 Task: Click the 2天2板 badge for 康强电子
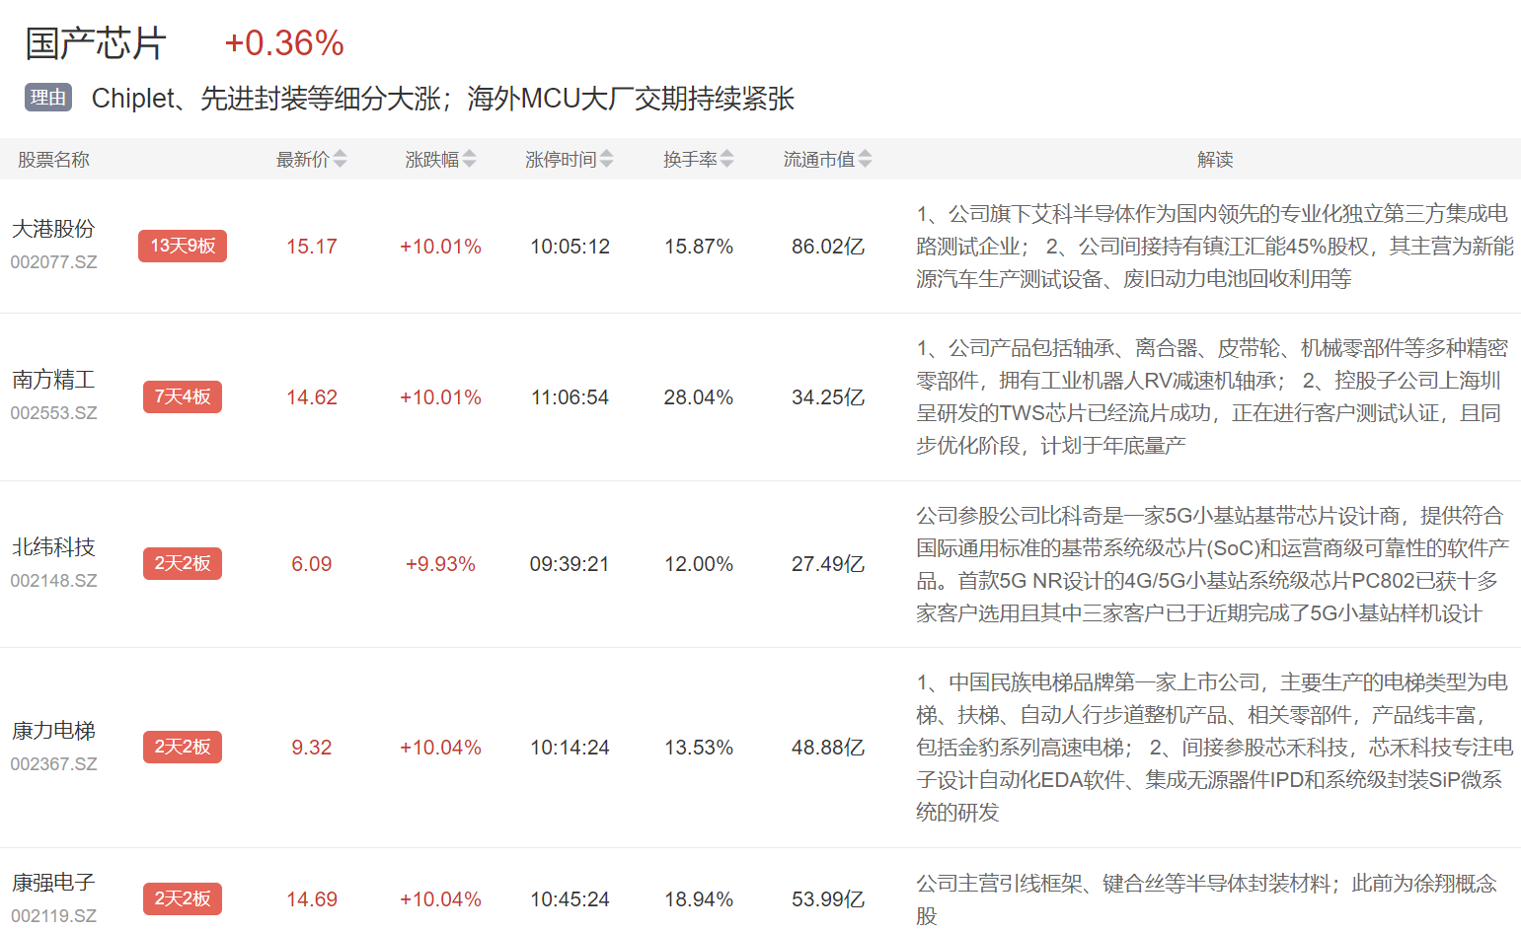[183, 898]
